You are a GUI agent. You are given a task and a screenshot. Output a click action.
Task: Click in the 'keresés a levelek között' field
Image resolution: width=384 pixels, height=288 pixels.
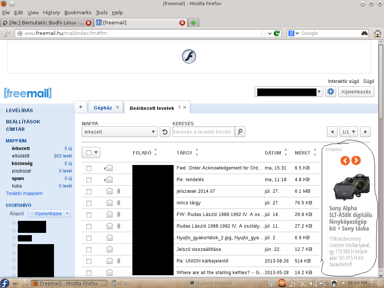(x=204, y=132)
